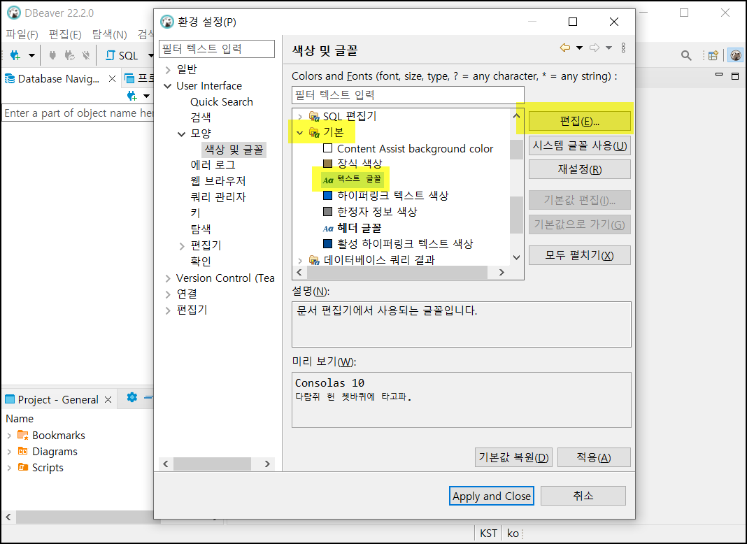747x544 pixels.
Task: Expand the 일반 preferences node
Action: click(x=168, y=70)
